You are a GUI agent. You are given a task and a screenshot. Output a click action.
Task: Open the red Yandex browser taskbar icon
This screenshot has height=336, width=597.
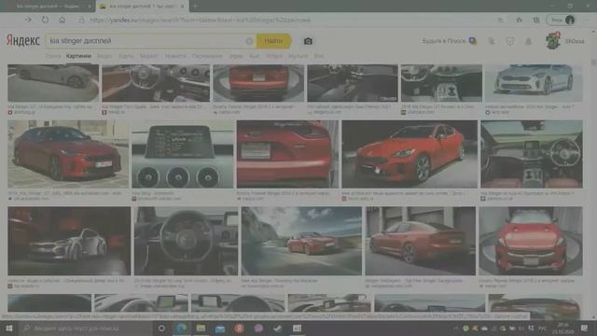[x=239, y=329]
